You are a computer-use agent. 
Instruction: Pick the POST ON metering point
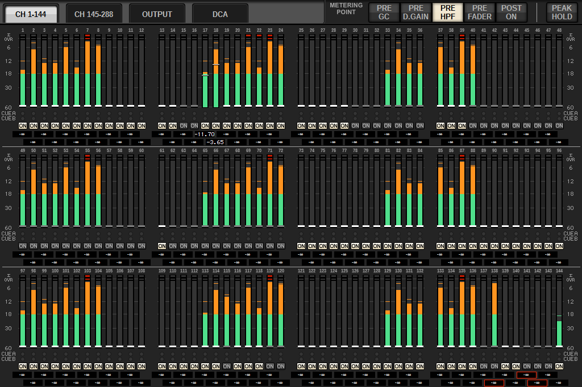pyautogui.click(x=512, y=12)
